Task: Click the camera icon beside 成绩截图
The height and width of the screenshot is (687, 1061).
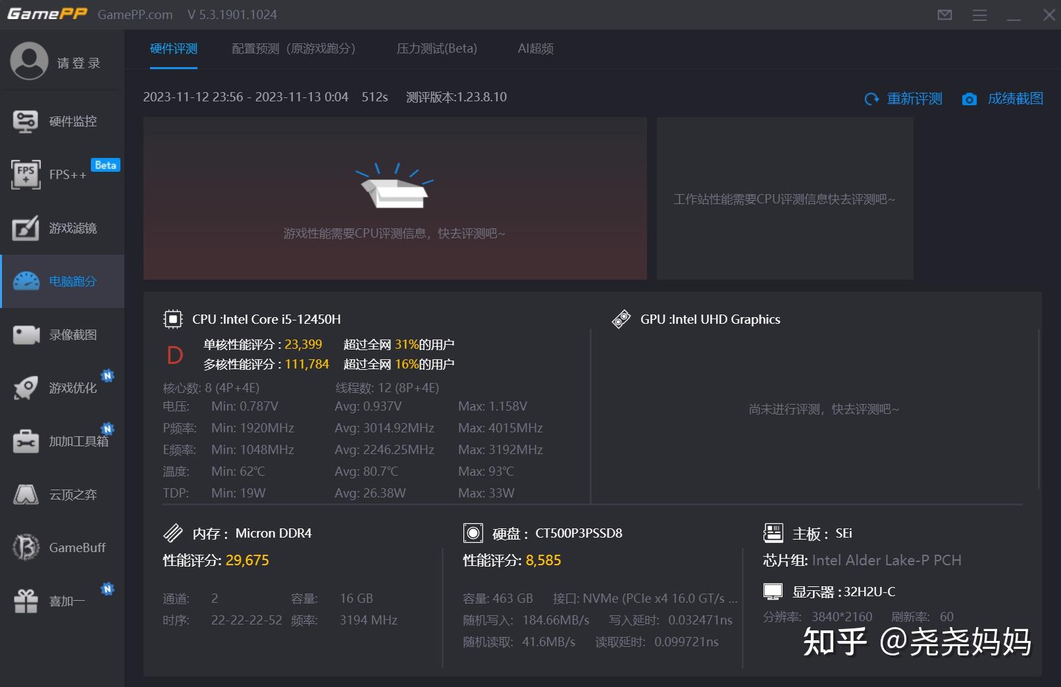Action: 969,99
